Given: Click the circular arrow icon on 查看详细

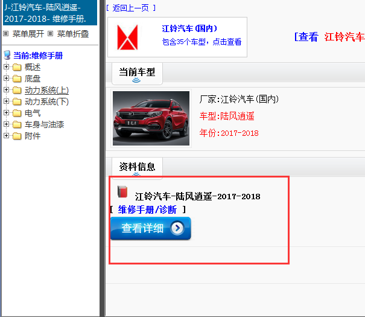Looking at the screenshot, I should tap(177, 228).
